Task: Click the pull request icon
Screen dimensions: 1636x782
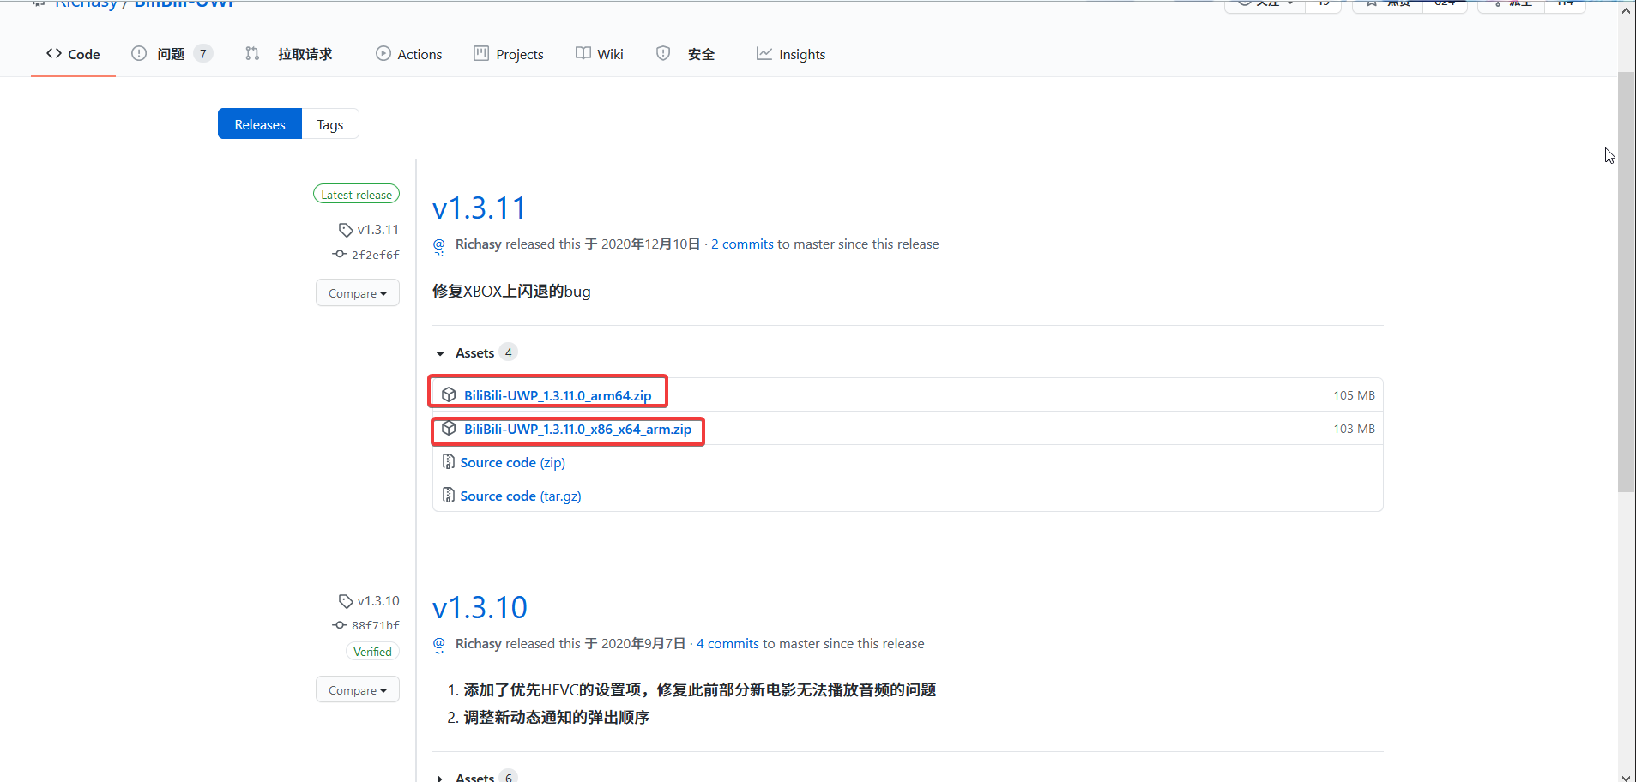Action: (252, 53)
